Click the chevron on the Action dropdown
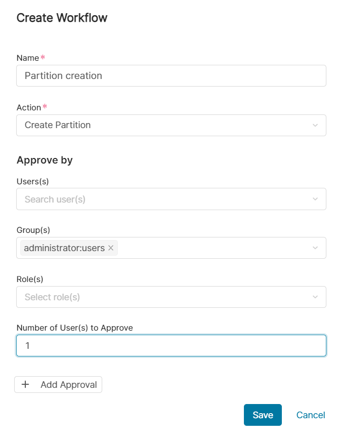337x442 pixels. [x=315, y=125]
